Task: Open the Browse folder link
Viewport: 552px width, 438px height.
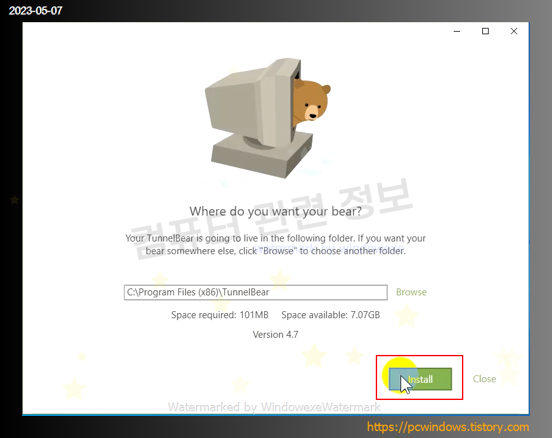Action: (411, 292)
